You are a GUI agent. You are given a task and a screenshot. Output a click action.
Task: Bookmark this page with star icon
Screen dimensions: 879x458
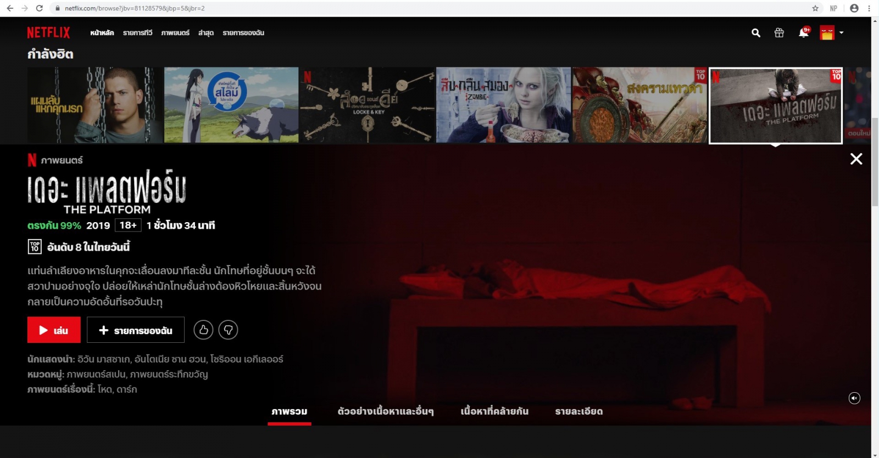pos(815,8)
